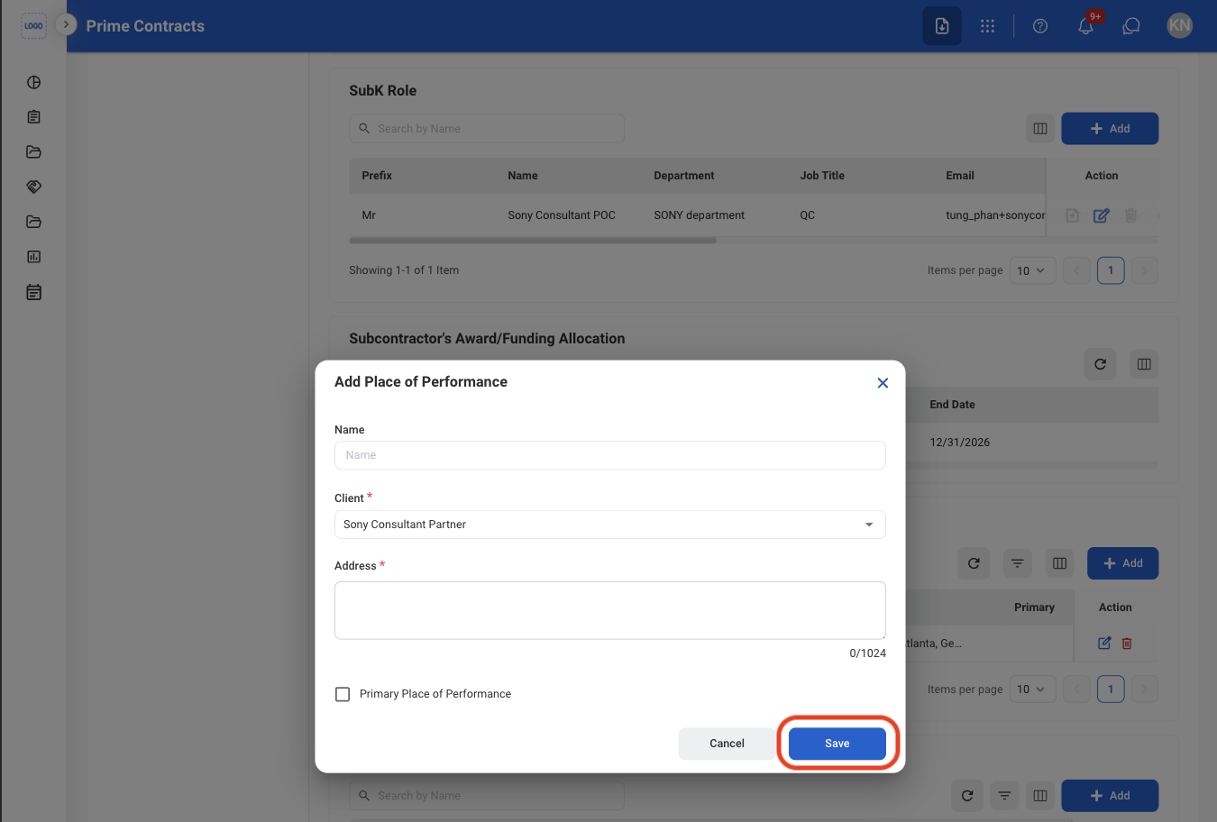Open the pie chart dashboard sidebar icon

tap(33, 82)
